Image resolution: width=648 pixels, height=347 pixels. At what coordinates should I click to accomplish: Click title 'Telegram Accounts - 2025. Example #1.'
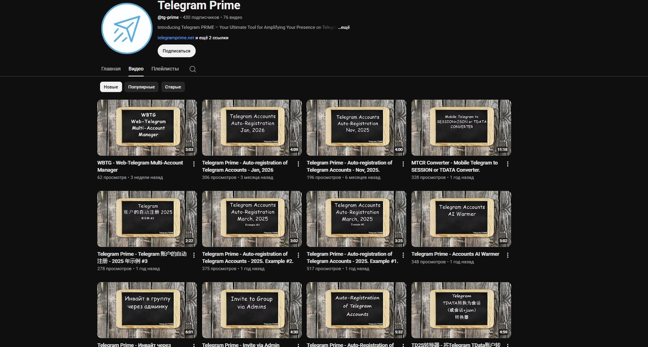pos(352,258)
